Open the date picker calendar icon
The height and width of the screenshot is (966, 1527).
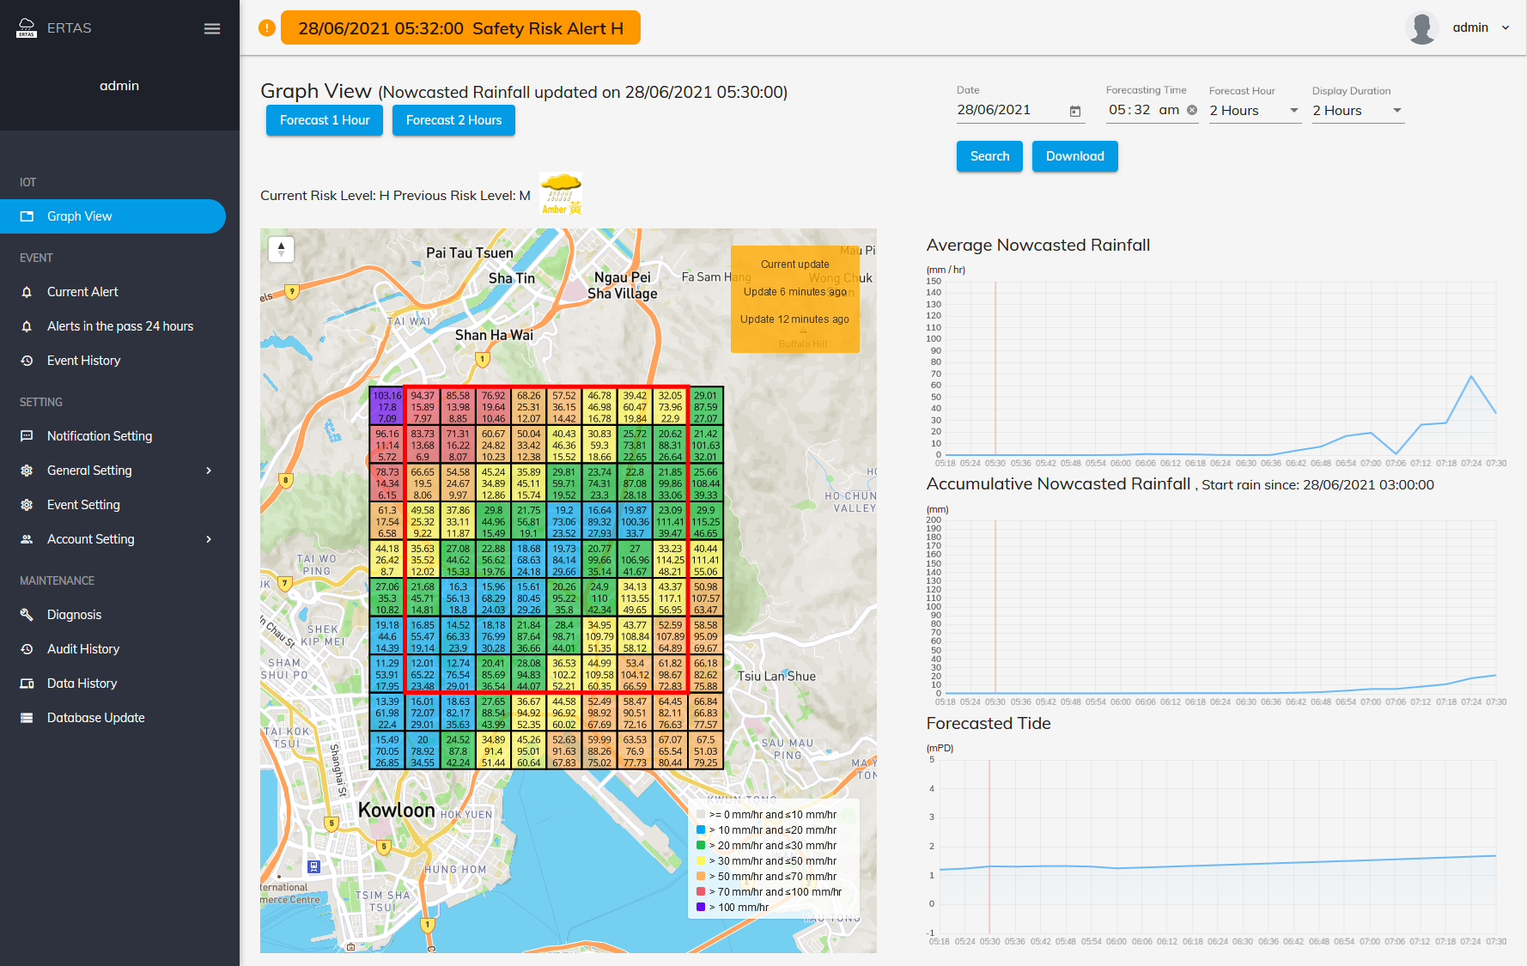tap(1075, 111)
